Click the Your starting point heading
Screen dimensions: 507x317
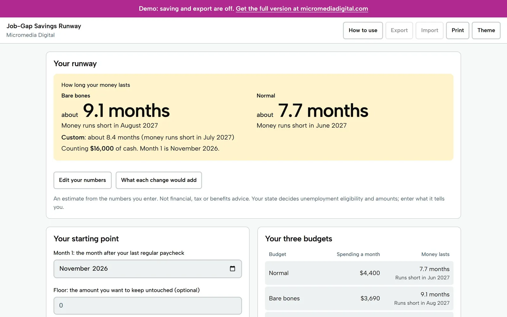86,239
